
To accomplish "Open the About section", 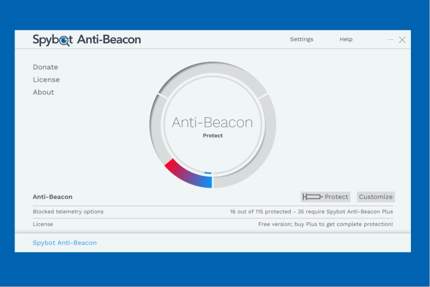I will (x=43, y=92).
